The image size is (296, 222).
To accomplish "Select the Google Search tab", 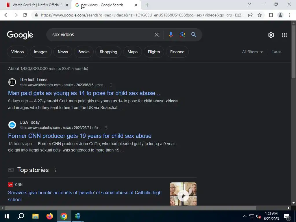I will click(x=106, y=5).
